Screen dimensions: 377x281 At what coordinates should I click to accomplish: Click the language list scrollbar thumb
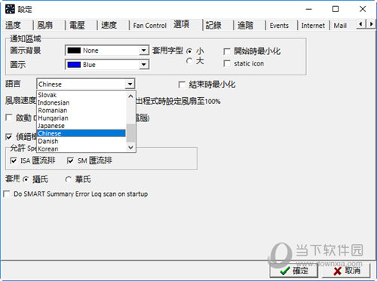pos(130,133)
